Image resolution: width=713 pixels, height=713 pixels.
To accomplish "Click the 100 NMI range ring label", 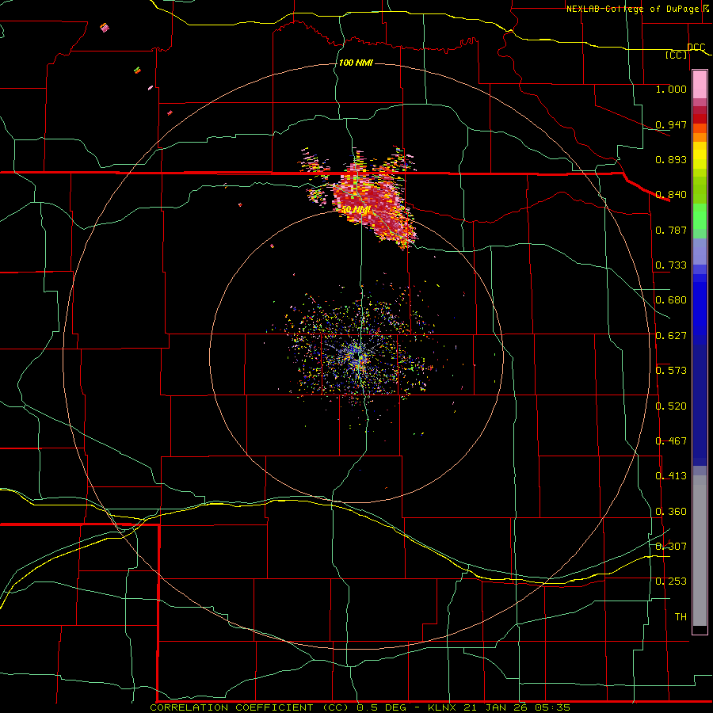I will (x=356, y=63).
